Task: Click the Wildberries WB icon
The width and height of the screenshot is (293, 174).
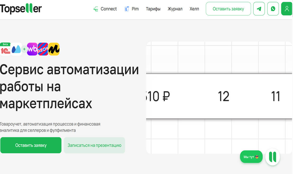Action: pos(32,49)
